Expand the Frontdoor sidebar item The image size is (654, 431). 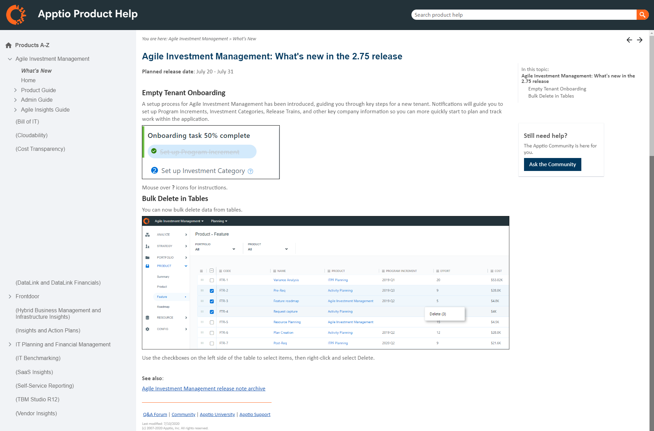(x=10, y=297)
